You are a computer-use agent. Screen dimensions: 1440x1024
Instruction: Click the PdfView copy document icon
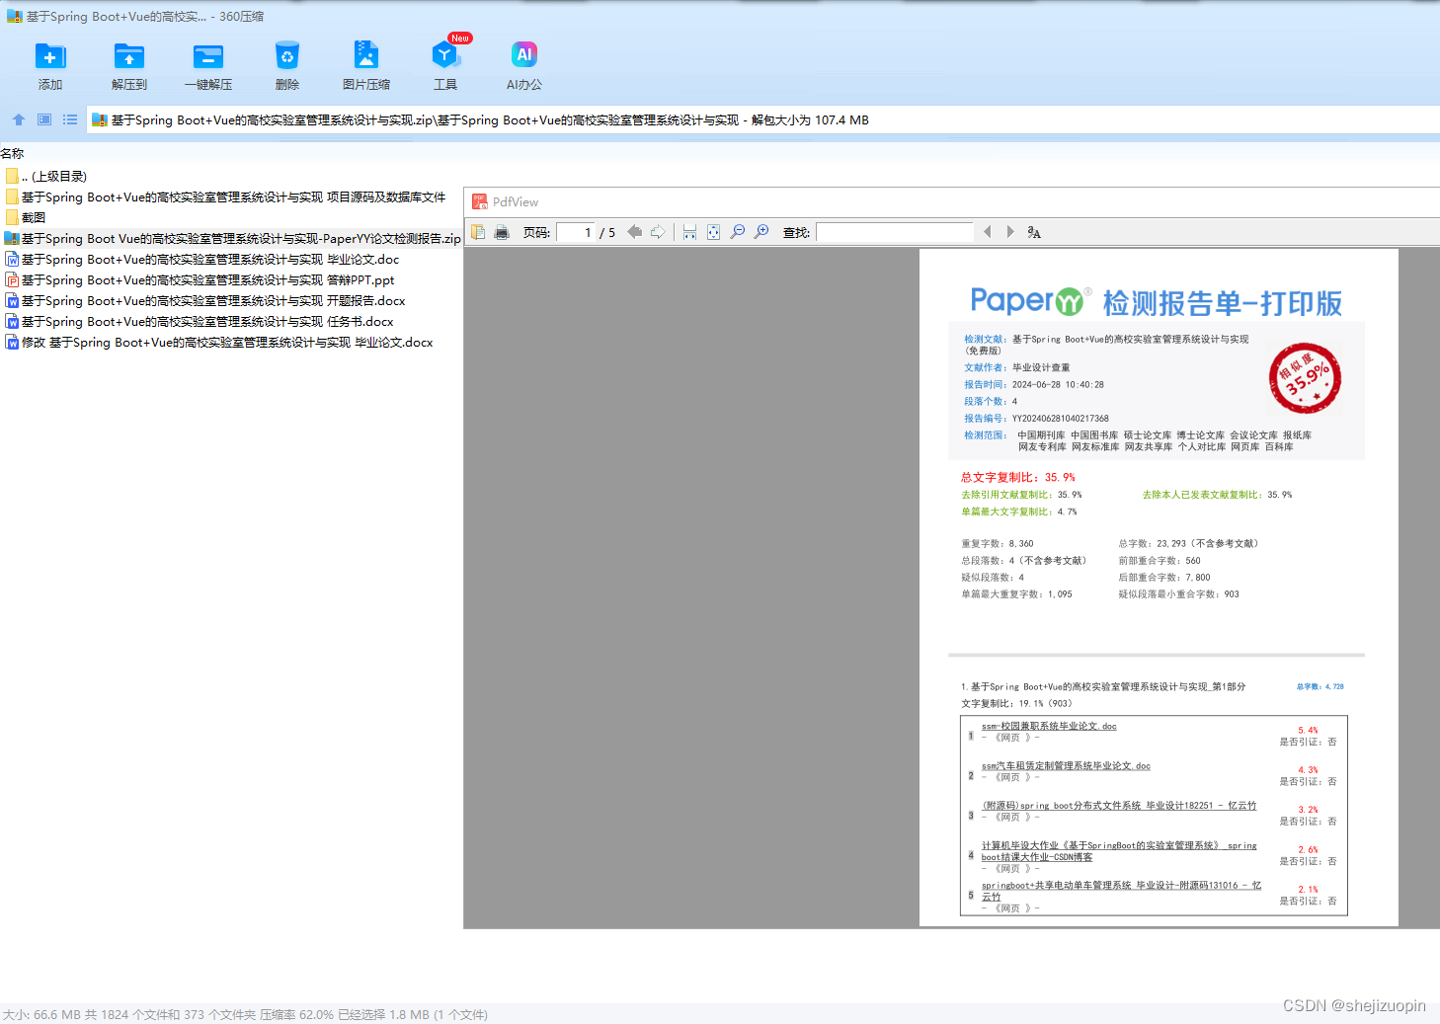(x=478, y=232)
